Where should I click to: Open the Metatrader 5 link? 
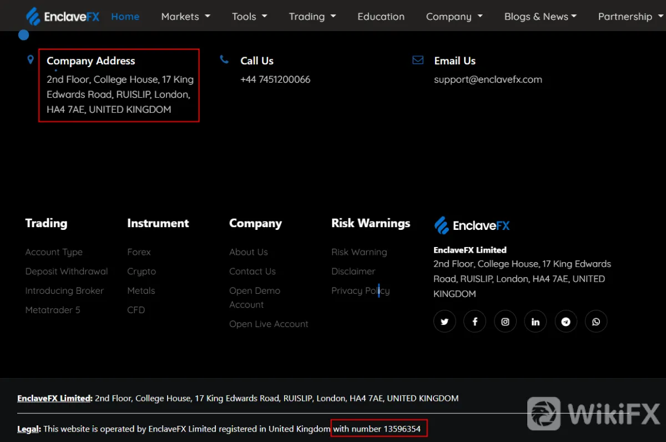click(53, 310)
